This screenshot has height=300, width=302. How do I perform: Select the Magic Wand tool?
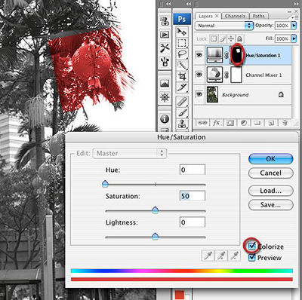click(182, 65)
